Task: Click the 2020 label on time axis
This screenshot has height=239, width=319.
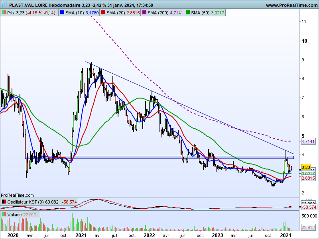Action: (x=13, y=235)
